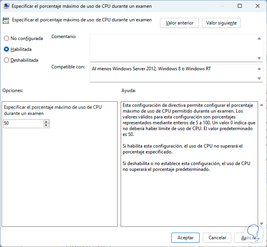Click the Cancelar button

pyautogui.click(x=217, y=238)
